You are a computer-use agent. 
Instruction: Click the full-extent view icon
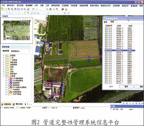[x=18, y=9]
